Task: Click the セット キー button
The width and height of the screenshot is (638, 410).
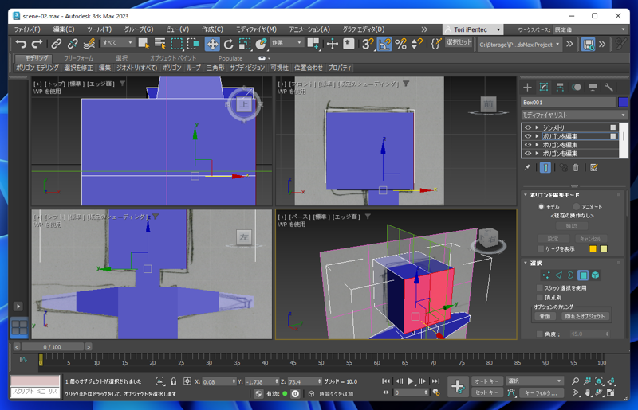Action: [486, 392]
